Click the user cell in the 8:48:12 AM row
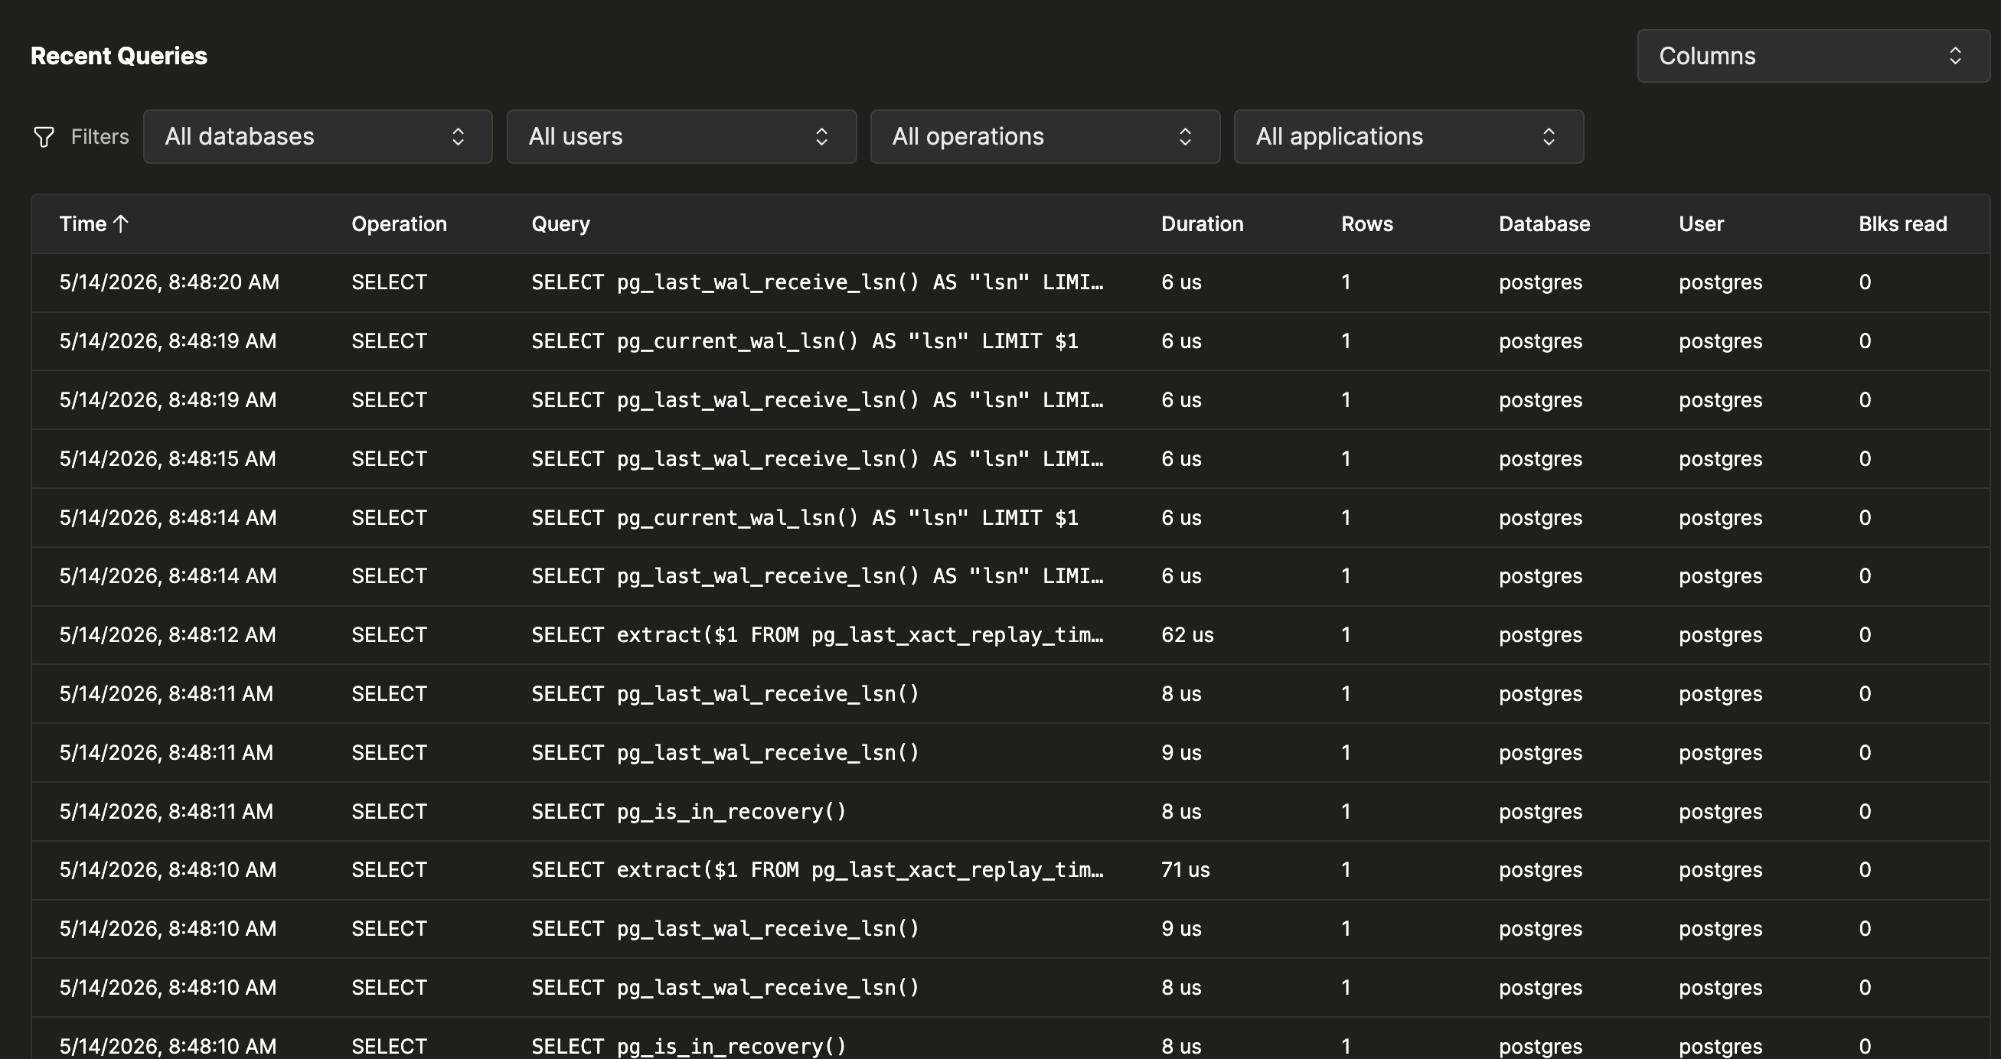Image resolution: width=2001 pixels, height=1059 pixels. click(1721, 635)
